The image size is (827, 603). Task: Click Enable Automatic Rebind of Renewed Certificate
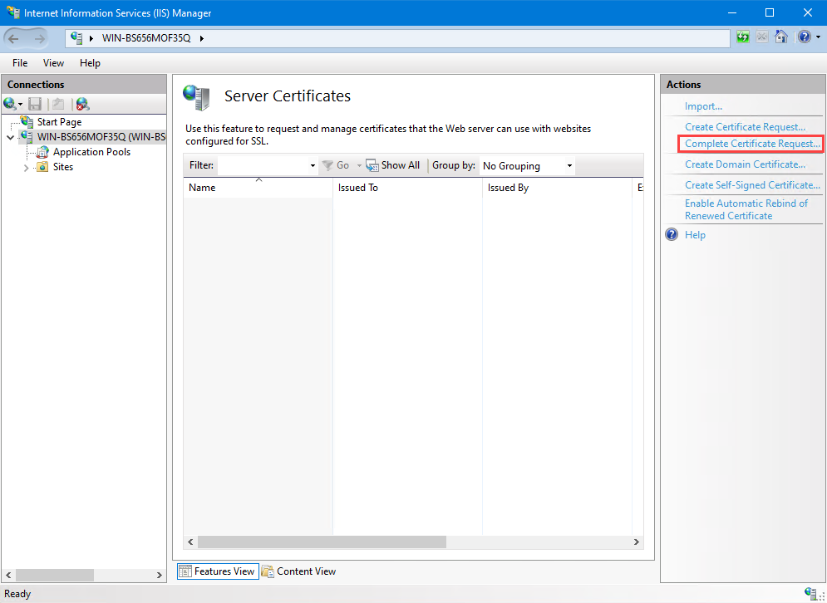(x=746, y=209)
